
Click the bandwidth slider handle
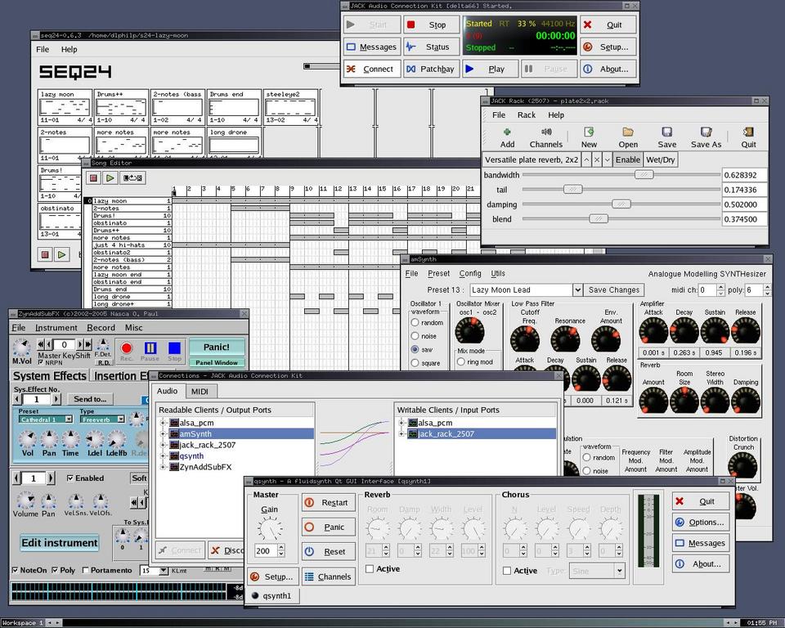coord(645,174)
